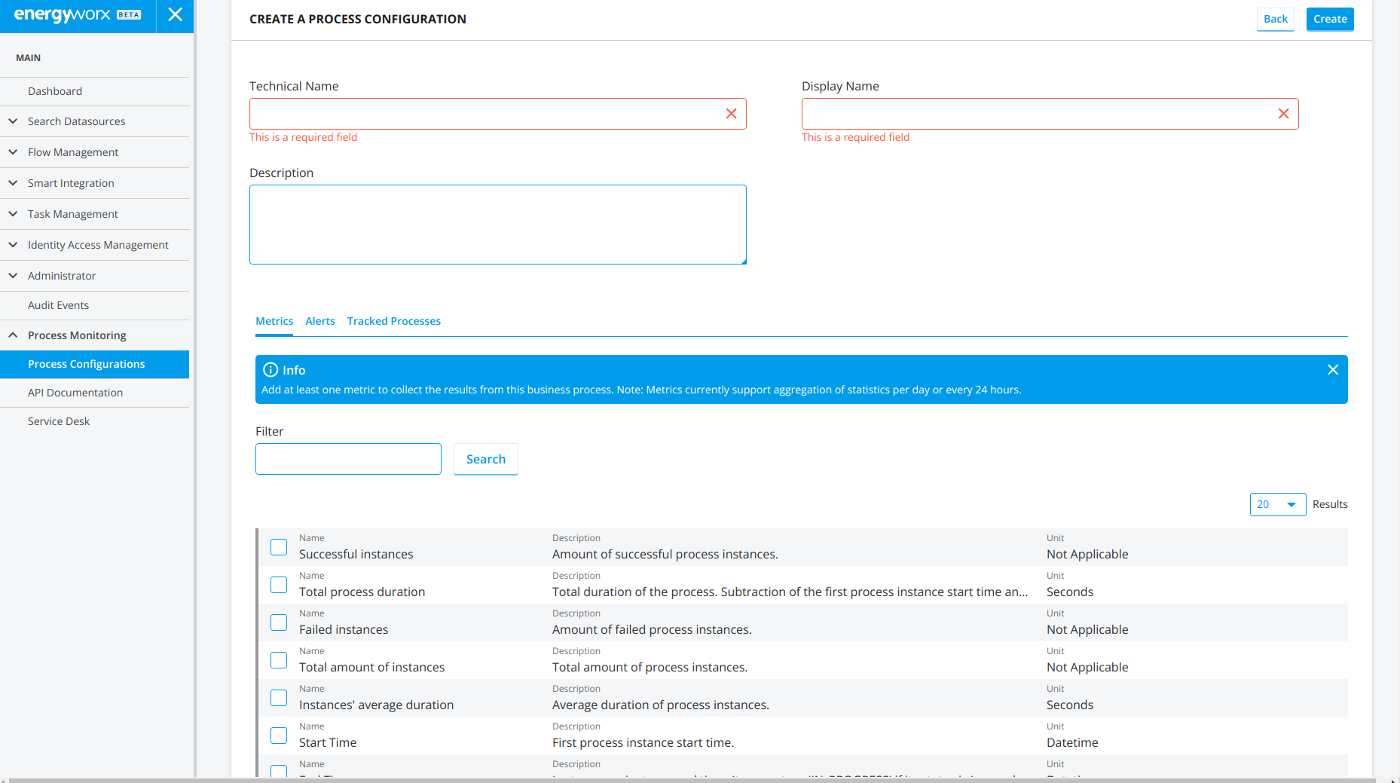Switch to the Alerts tab
Image resolution: width=1400 pixels, height=783 pixels.
(x=320, y=321)
